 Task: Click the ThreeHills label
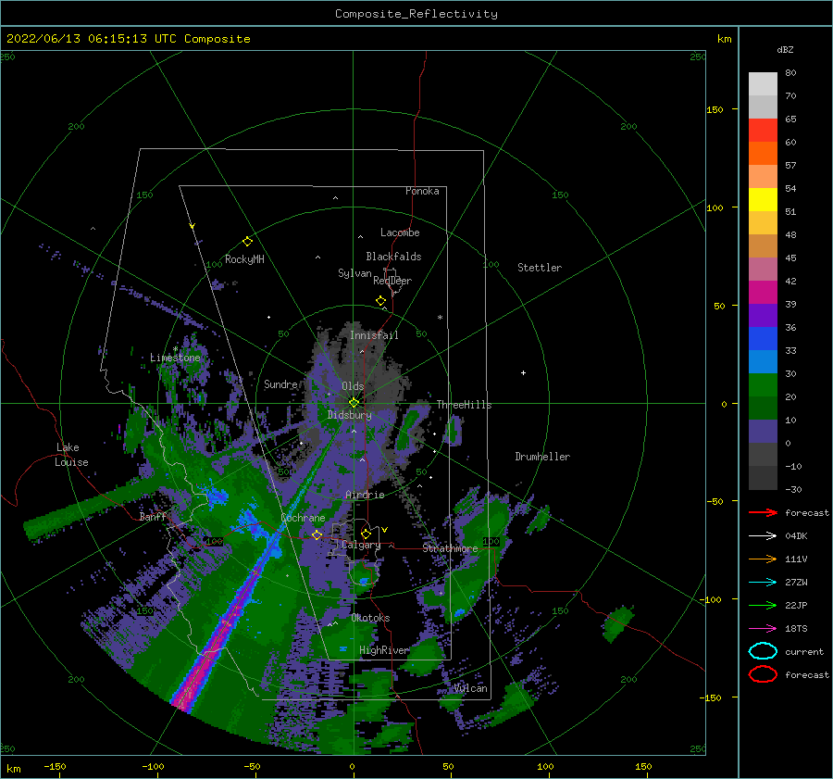(x=465, y=405)
